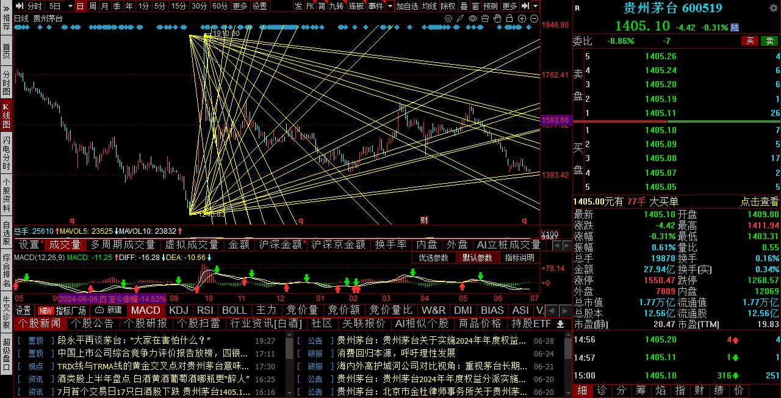Screen dimensions: 781x398
Task: Open 超级盘口 in left sidebar
Action: click(6, 355)
